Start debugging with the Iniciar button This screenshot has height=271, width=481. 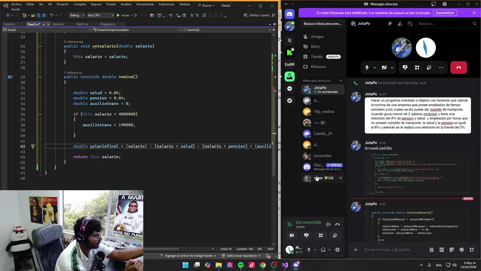pos(123,15)
